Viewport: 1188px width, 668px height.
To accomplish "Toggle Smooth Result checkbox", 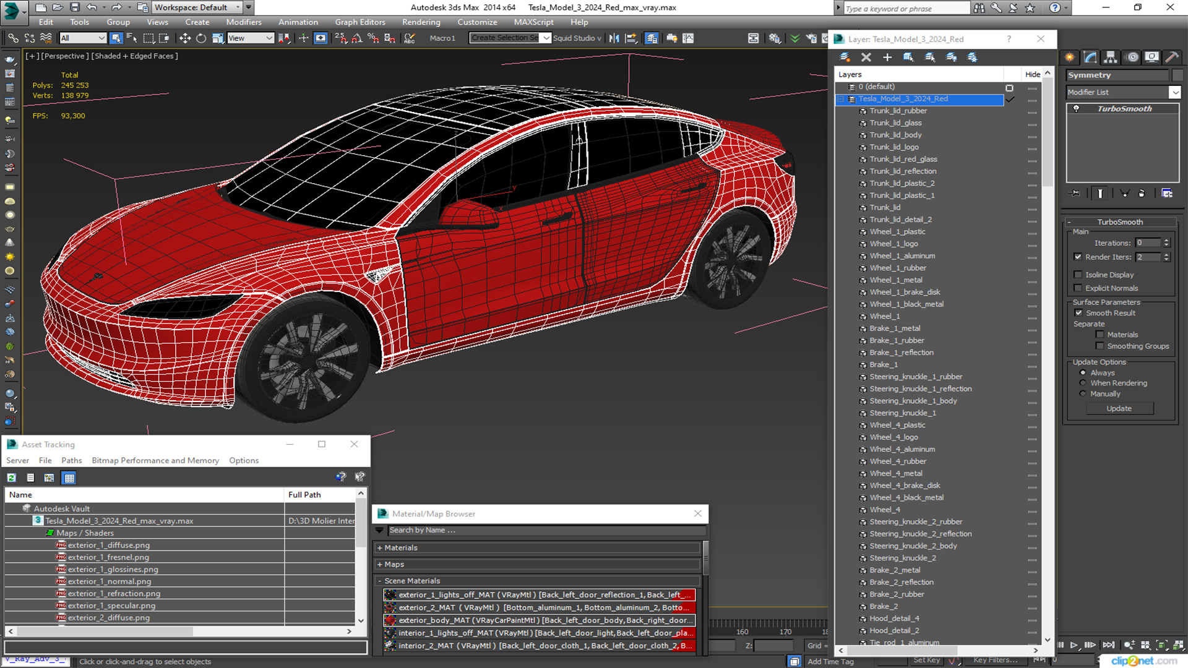I will pyautogui.click(x=1079, y=313).
